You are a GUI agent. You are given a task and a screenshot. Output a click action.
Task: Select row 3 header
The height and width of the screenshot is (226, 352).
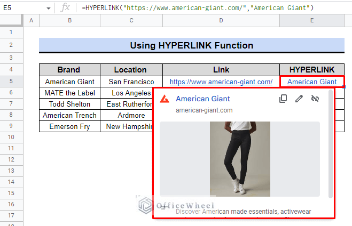pyautogui.click(x=11, y=58)
